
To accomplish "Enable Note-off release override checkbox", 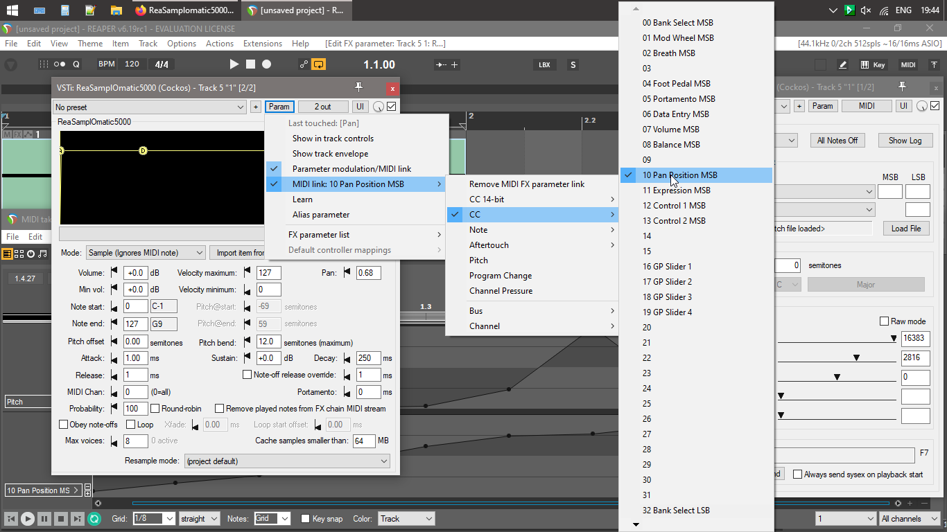I will click(x=247, y=375).
